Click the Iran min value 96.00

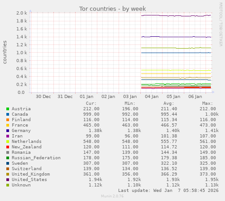(x=131, y=136)
